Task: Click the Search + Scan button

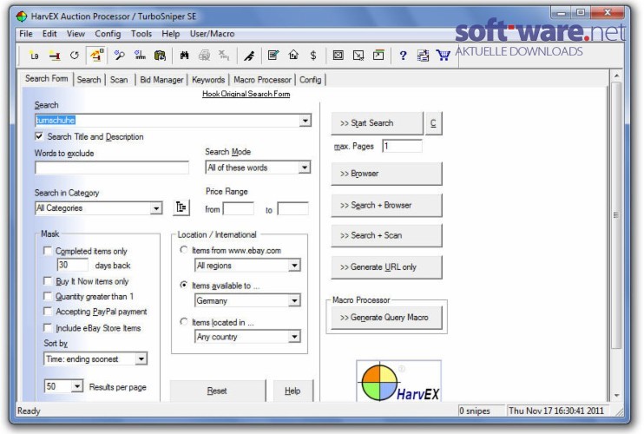Action: coord(386,235)
